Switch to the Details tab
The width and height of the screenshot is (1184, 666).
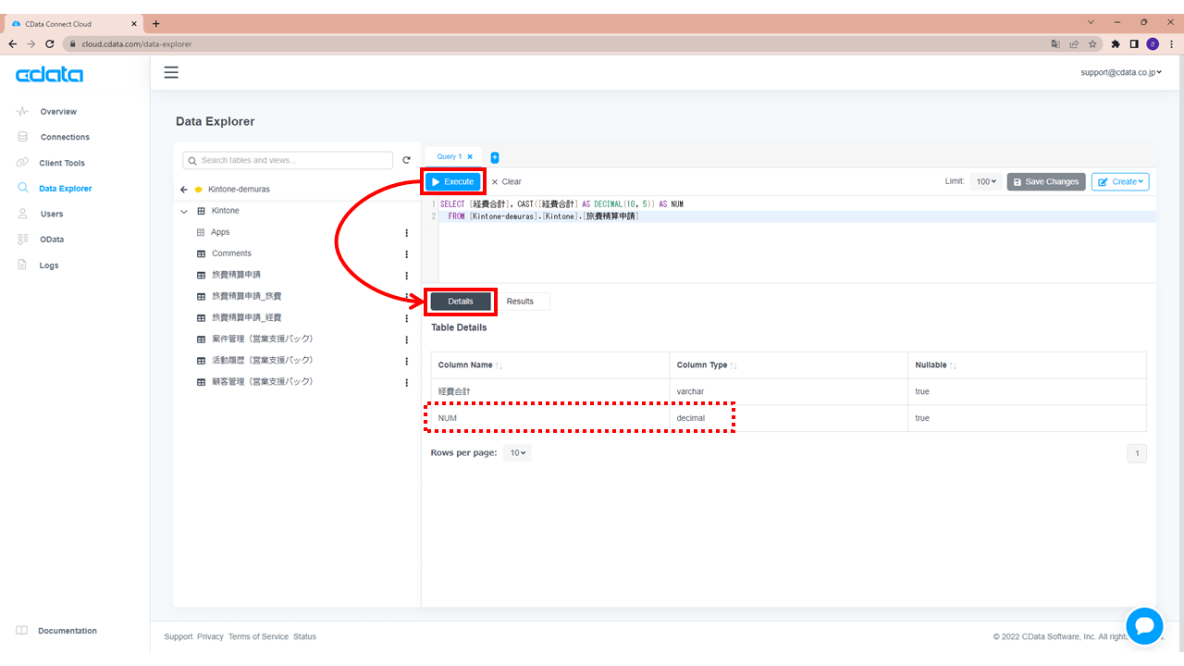(x=461, y=302)
